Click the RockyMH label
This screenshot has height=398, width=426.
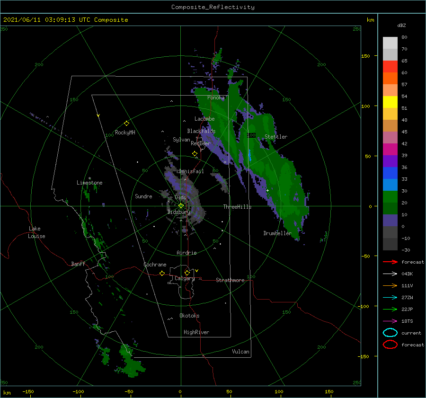[x=125, y=133]
